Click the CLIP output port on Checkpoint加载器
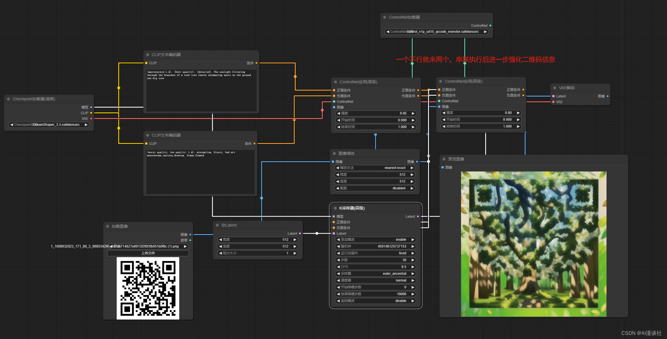 click(91, 113)
